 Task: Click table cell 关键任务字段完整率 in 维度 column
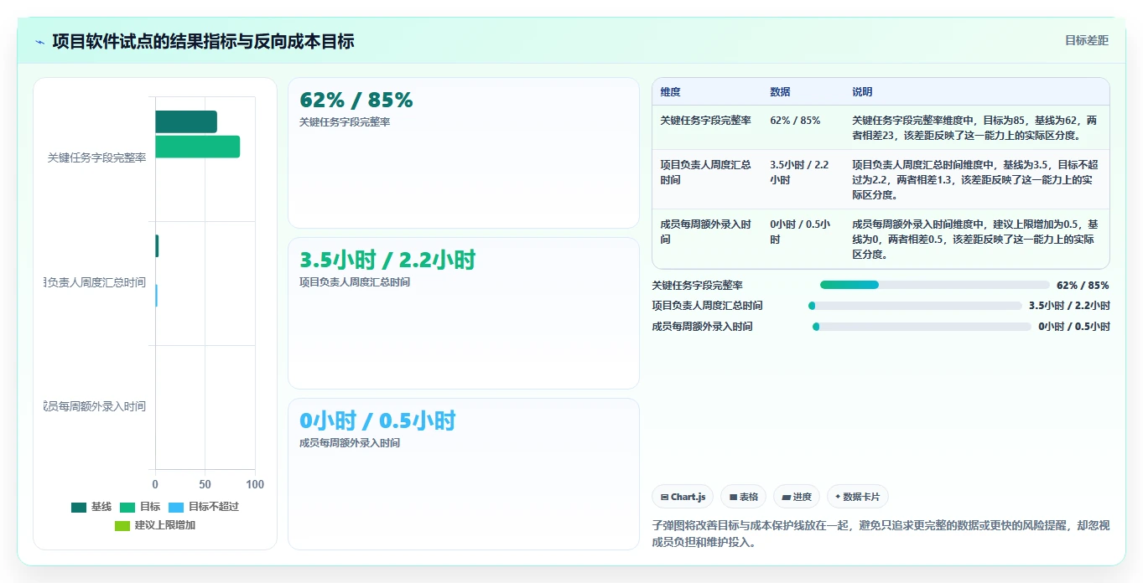coord(705,120)
